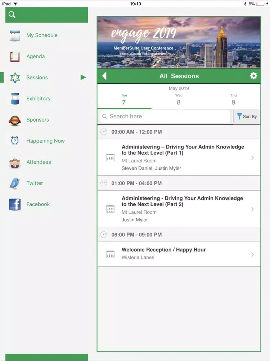Open Part 1 session detail chevron
Screen dimensions: 270x361
click(x=252, y=158)
